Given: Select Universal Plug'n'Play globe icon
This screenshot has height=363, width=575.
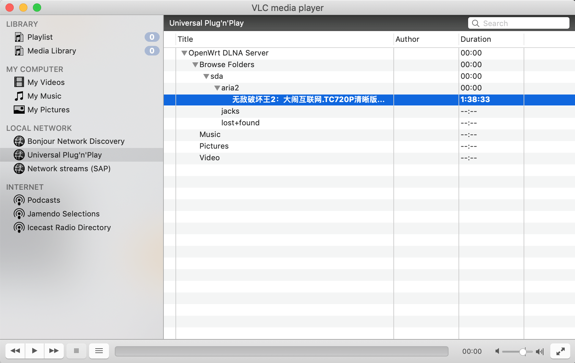Looking at the screenshot, I should [19, 155].
